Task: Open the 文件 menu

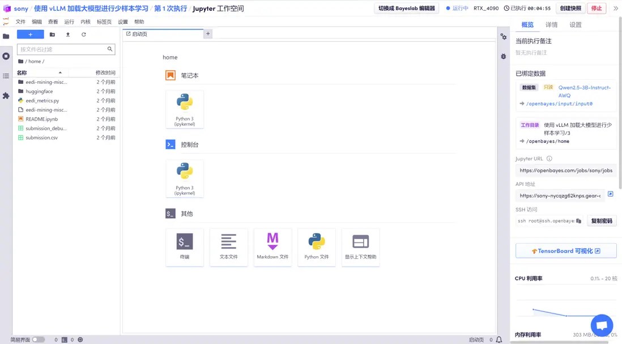Action: point(20,22)
